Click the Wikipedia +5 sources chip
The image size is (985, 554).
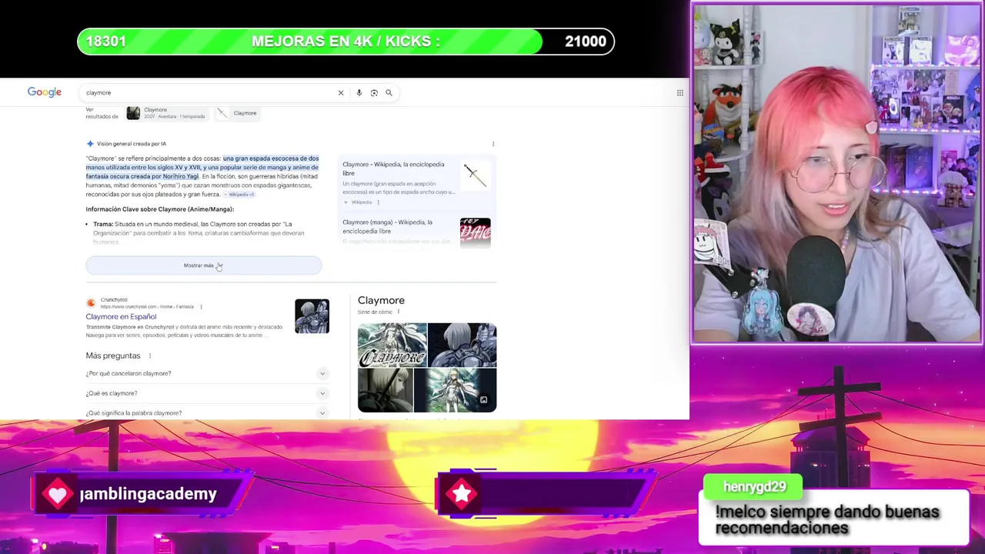click(241, 195)
